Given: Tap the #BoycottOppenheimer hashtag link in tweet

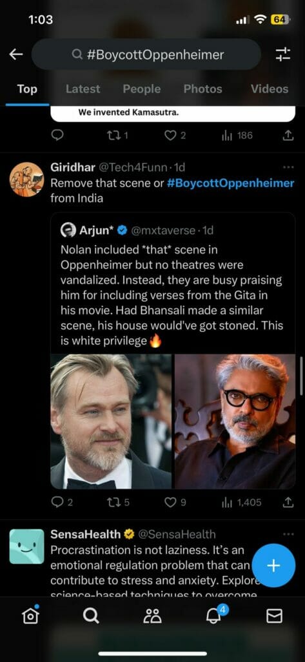Looking at the screenshot, I should tap(230, 183).
